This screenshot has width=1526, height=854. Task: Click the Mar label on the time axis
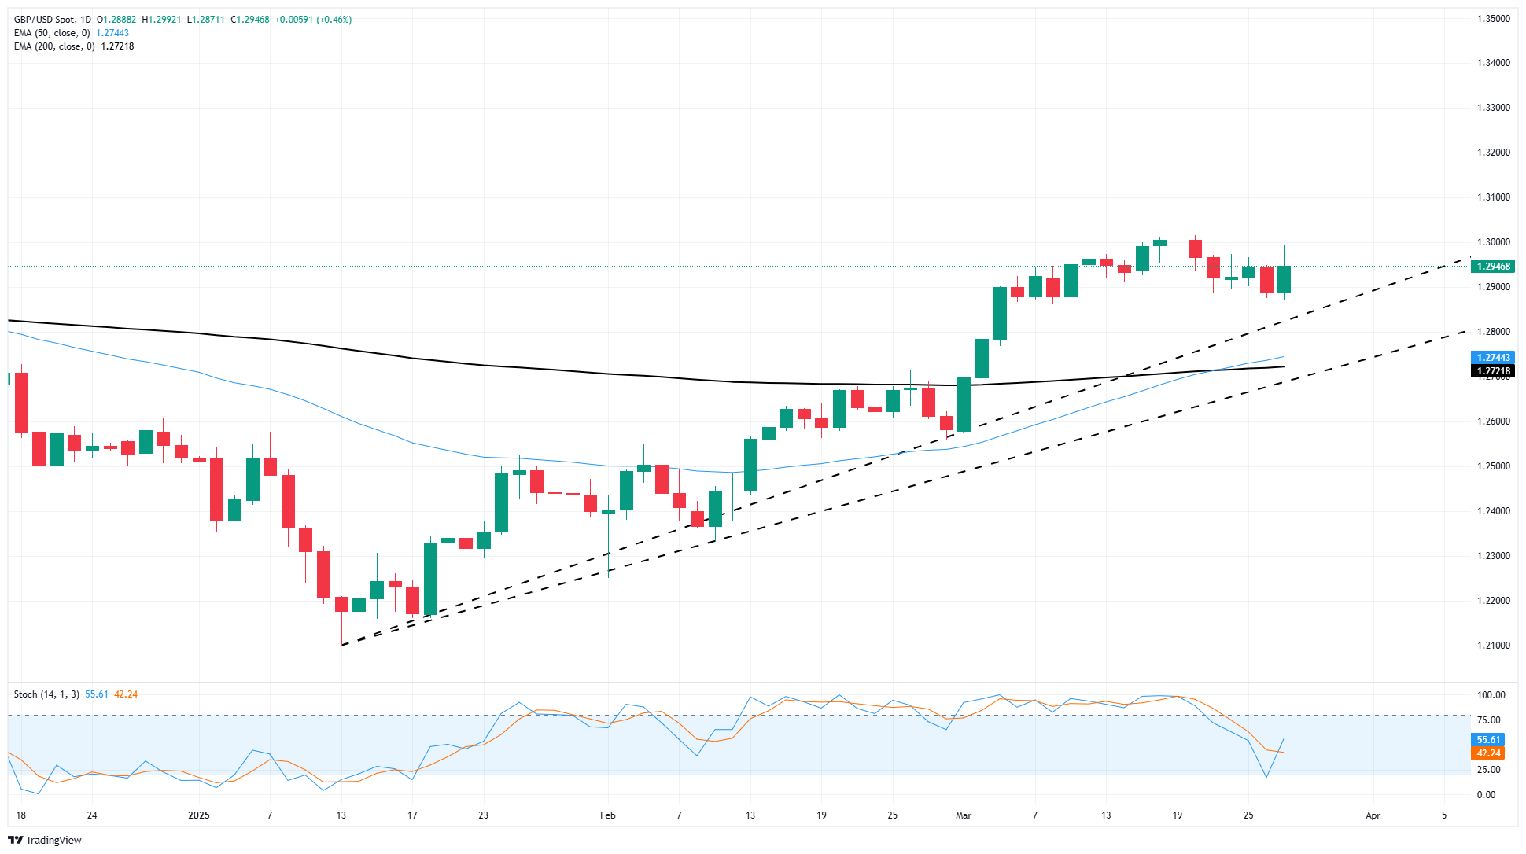[x=964, y=815]
